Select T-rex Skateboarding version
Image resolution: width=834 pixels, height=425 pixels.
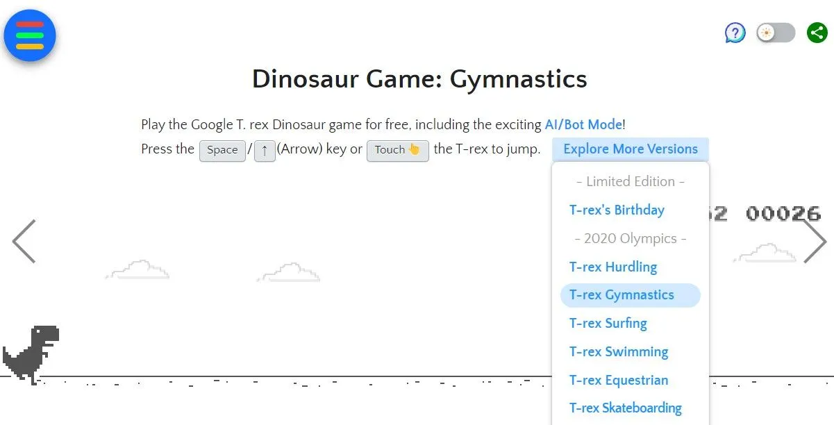[x=626, y=408]
